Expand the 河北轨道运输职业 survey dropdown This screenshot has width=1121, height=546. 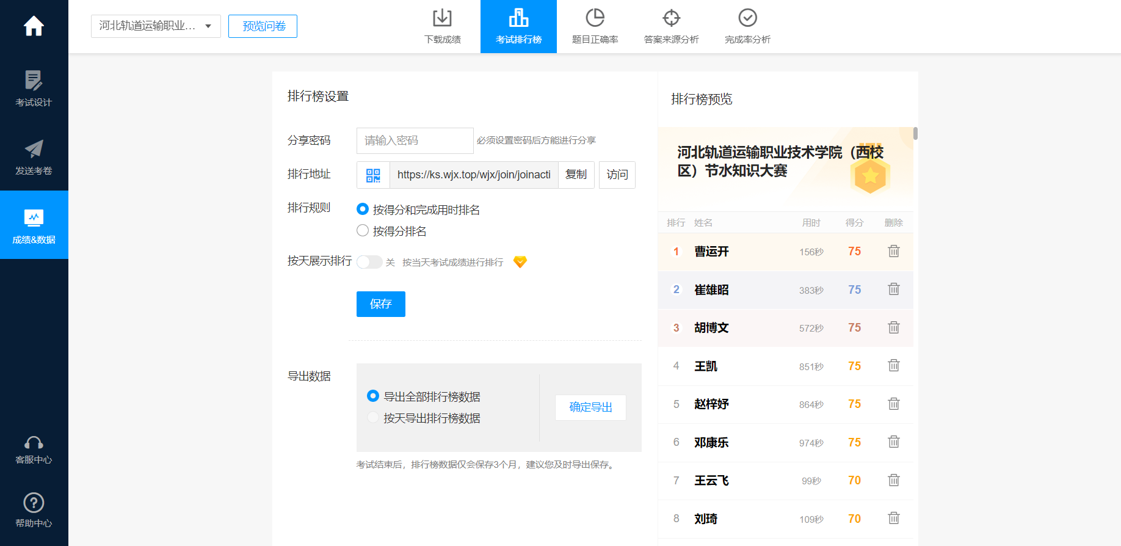(x=156, y=26)
